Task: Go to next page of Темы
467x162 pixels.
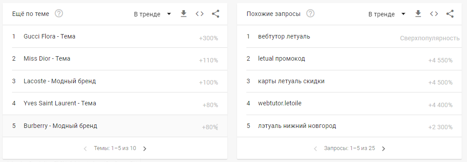Action: (x=145, y=149)
